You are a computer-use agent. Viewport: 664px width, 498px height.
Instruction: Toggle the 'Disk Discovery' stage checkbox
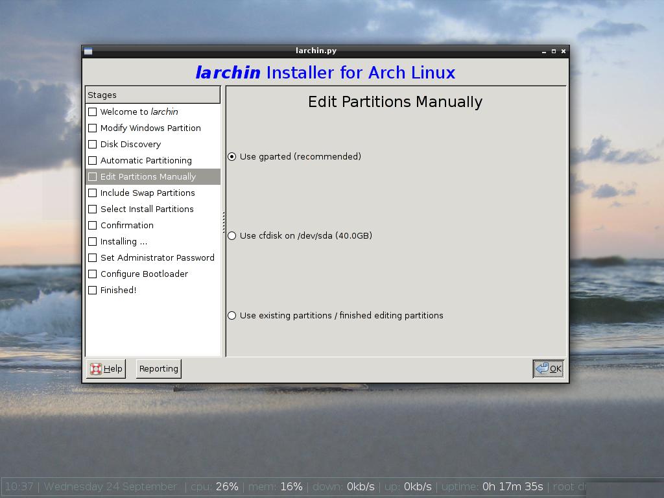[x=92, y=145]
